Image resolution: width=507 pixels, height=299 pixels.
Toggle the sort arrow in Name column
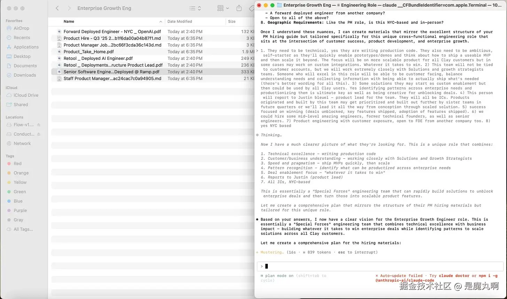pos(161,22)
